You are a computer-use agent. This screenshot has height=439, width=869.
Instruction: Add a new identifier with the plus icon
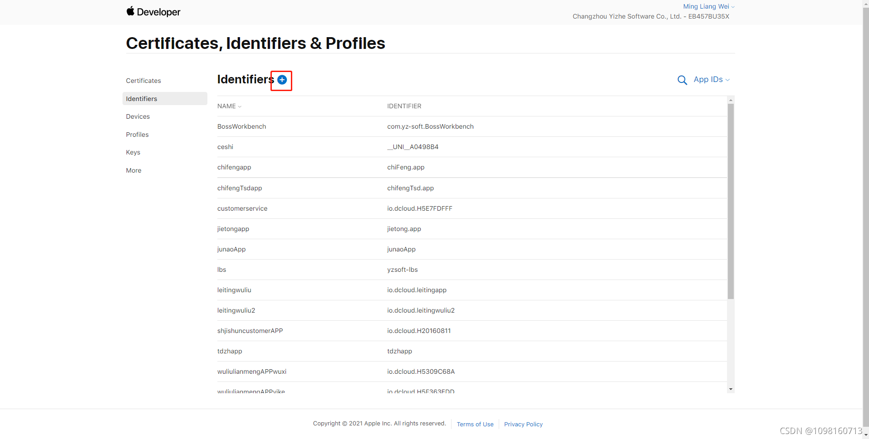click(282, 80)
